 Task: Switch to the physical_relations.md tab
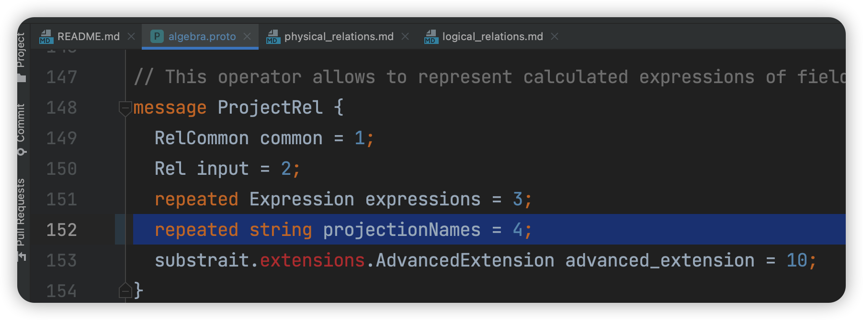[x=338, y=36]
